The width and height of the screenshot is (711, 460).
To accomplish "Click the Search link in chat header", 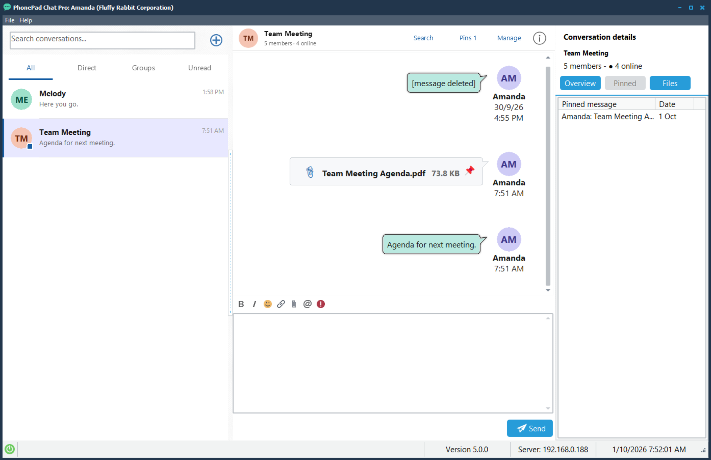I will coord(423,38).
